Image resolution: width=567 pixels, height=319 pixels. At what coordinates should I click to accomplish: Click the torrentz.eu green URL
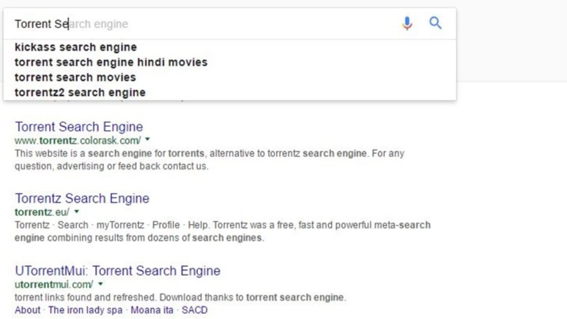coord(42,212)
